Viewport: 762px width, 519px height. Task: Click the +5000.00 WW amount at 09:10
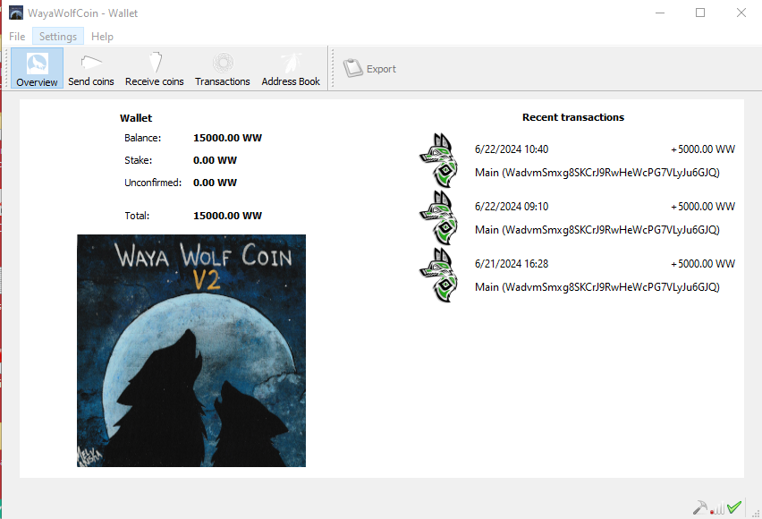(x=703, y=207)
